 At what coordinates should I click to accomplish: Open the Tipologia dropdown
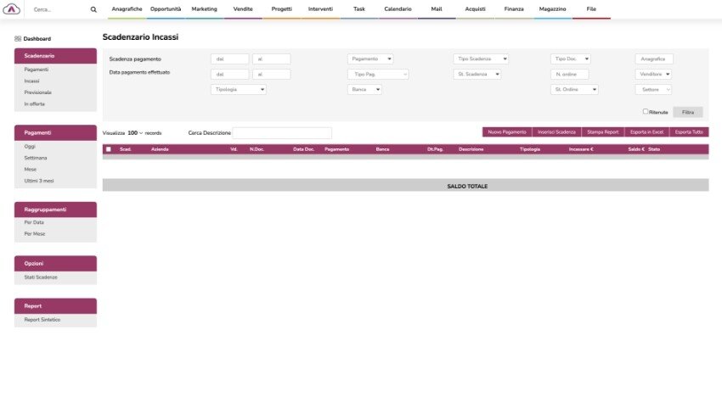[x=238, y=89]
